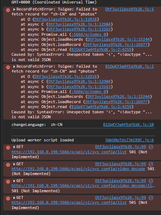Click error icon of truncated video_decode/li… request

[x=8, y=182]
